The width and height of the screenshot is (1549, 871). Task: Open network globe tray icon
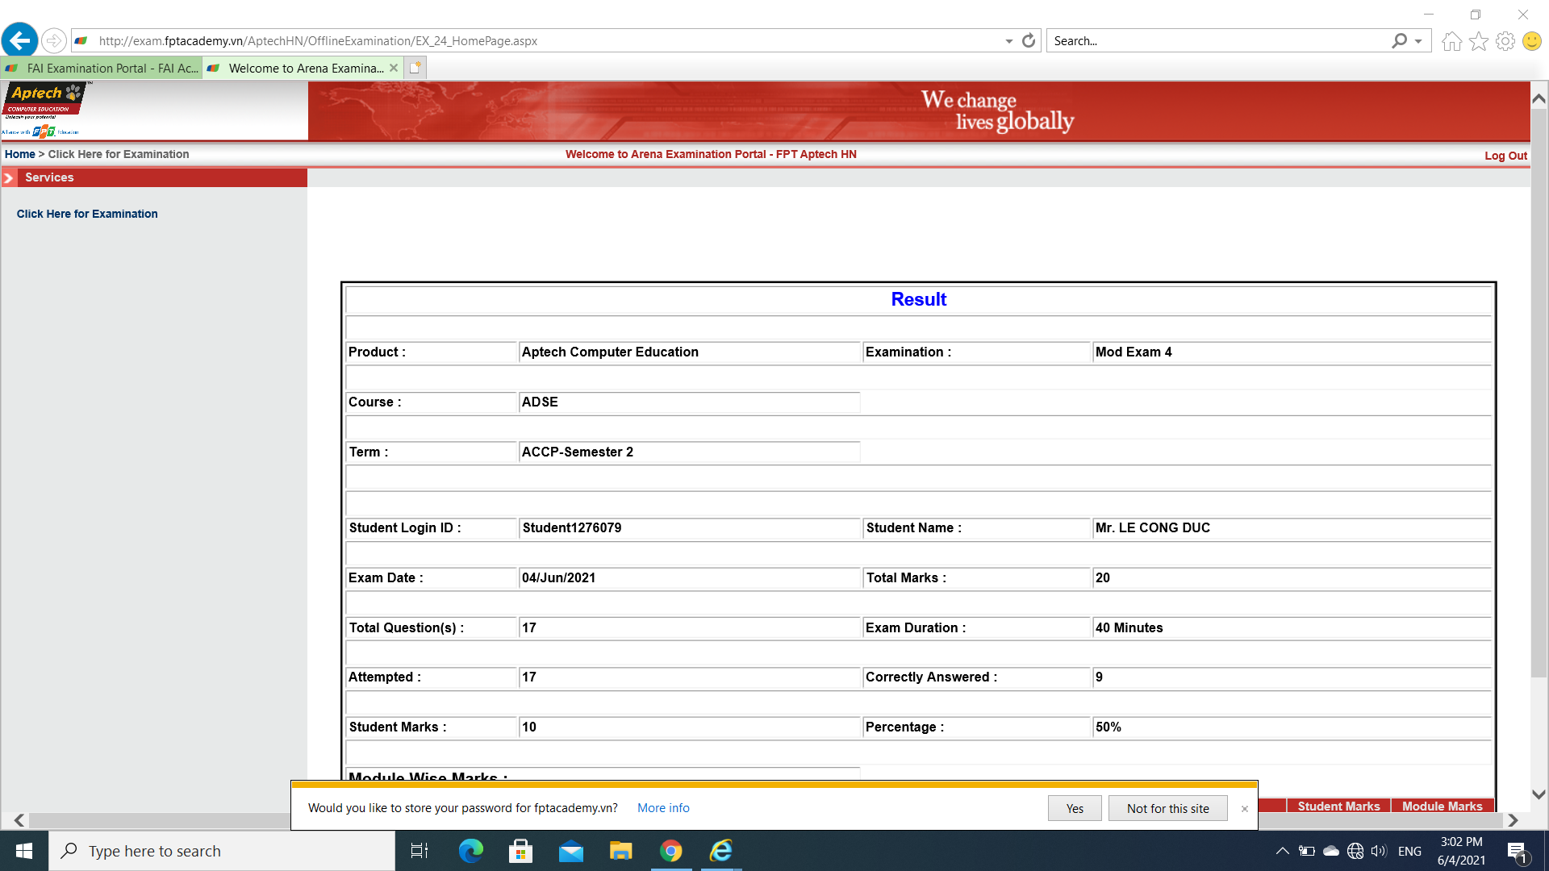1355,851
